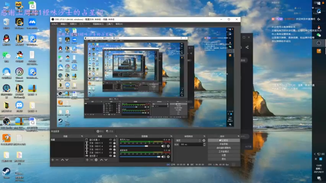The width and height of the screenshot is (326, 183).
Task: Open the Ubisoft Connect desktop icon
Action: click(x=19, y=74)
